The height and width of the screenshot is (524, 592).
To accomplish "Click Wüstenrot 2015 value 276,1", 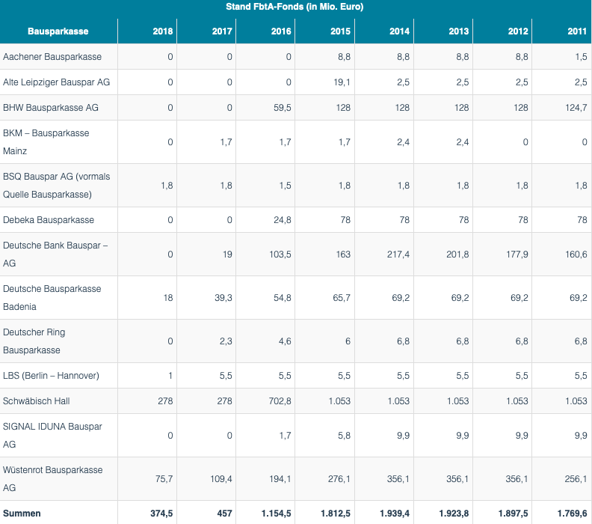I will pyautogui.click(x=339, y=479).
